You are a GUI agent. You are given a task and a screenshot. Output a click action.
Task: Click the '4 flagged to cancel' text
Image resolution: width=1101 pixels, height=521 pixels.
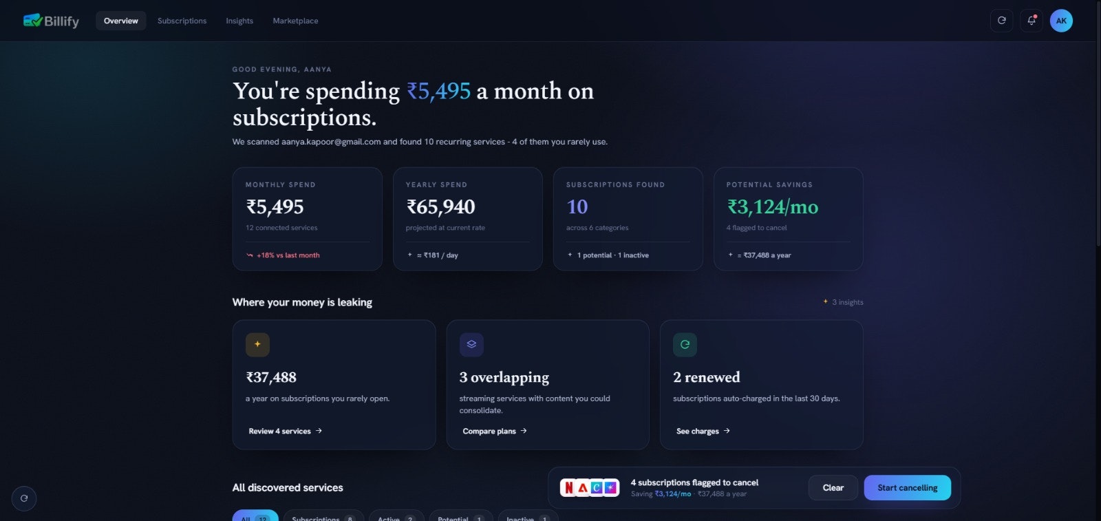pyautogui.click(x=756, y=228)
